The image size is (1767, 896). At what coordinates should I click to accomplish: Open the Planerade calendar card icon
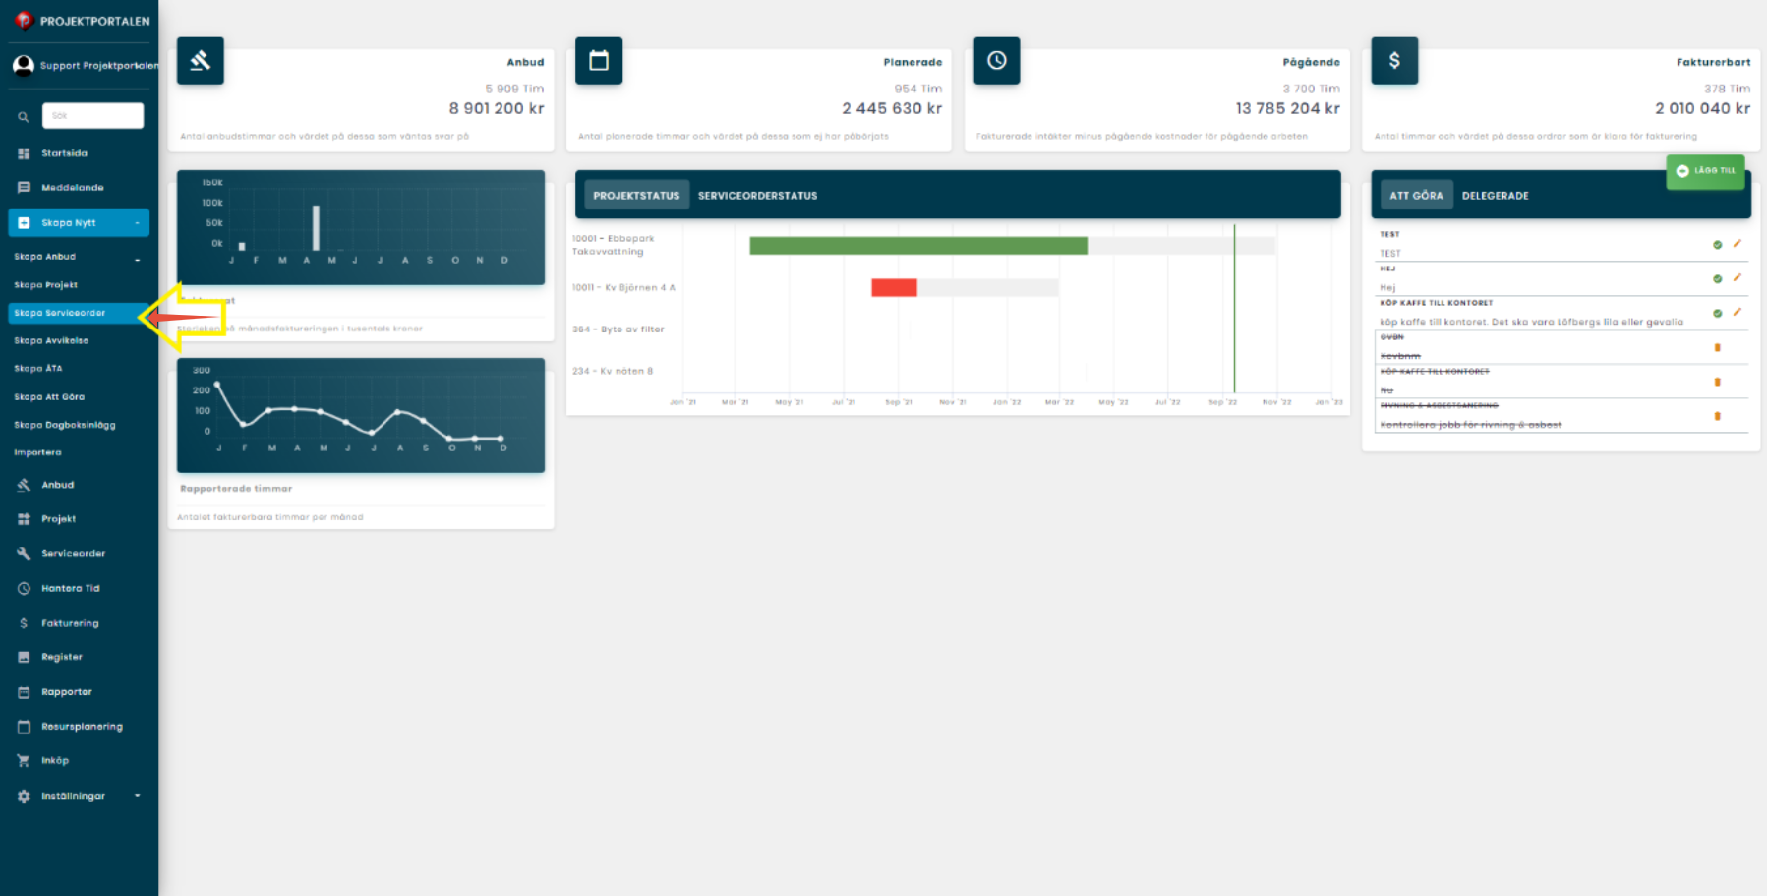(x=599, y=61)
